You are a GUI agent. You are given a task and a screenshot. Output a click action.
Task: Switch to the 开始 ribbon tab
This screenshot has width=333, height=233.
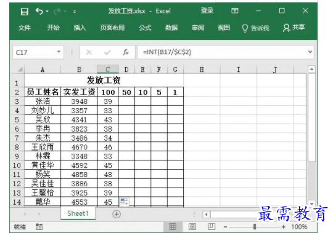tap(53, 28)
